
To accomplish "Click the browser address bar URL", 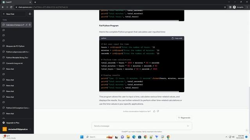I will tap(43, 7).
